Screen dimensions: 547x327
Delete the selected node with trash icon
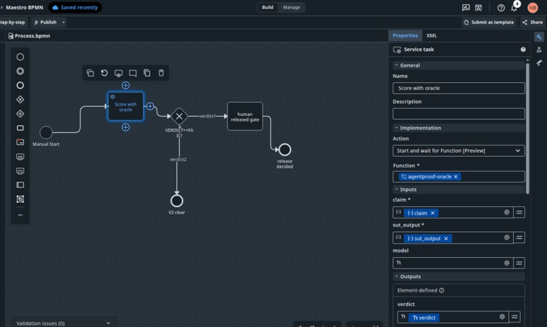point(161,73)
